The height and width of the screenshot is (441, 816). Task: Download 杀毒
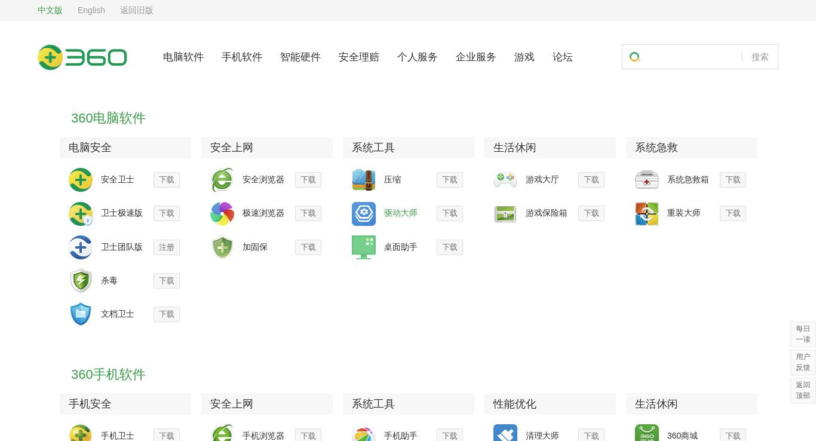167,281
